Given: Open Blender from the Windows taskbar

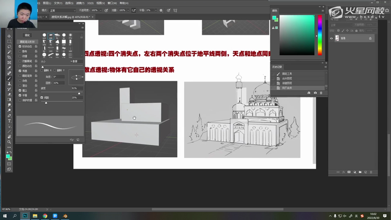Looking at the screenshot, I should (x=65, y=216).
